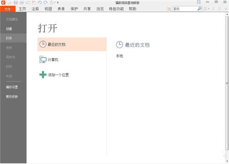The image size is (229, 164).
Task: Switch to the 特色功能 tab
Action: coord(116,8)
